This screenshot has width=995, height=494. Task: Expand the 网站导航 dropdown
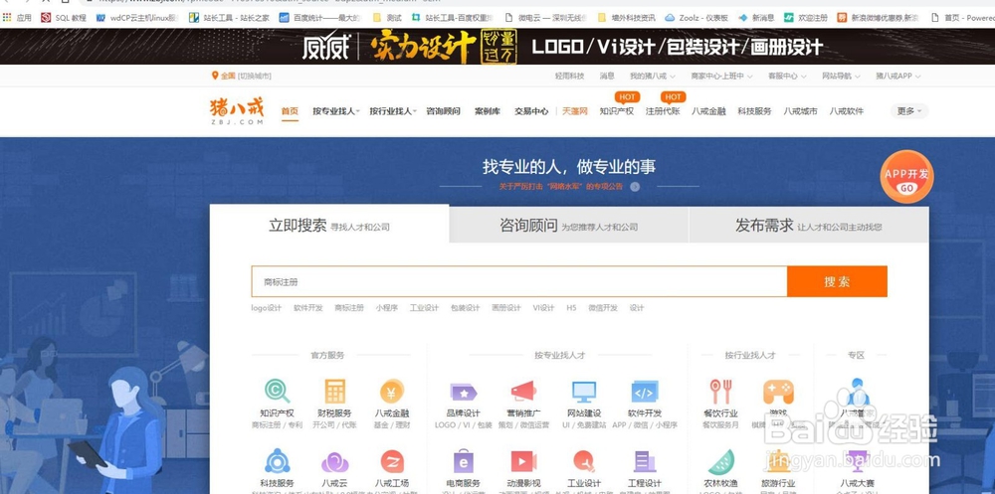coord(841,76)
